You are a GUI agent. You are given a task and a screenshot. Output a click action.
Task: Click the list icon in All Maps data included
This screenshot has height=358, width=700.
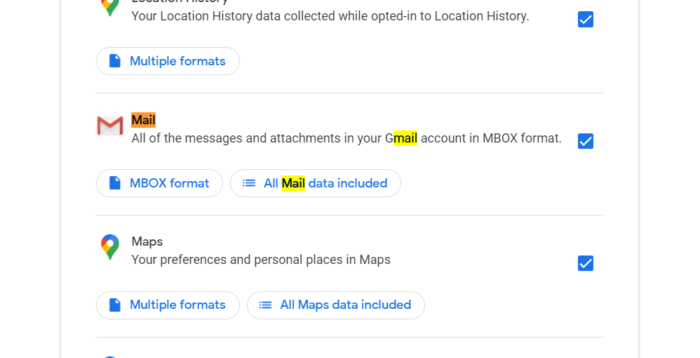[266, 305]
